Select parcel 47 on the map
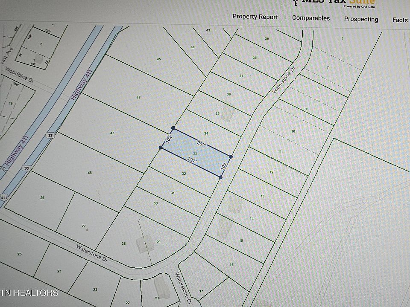This screenshot has width=410, height=307. click(112, 133)
